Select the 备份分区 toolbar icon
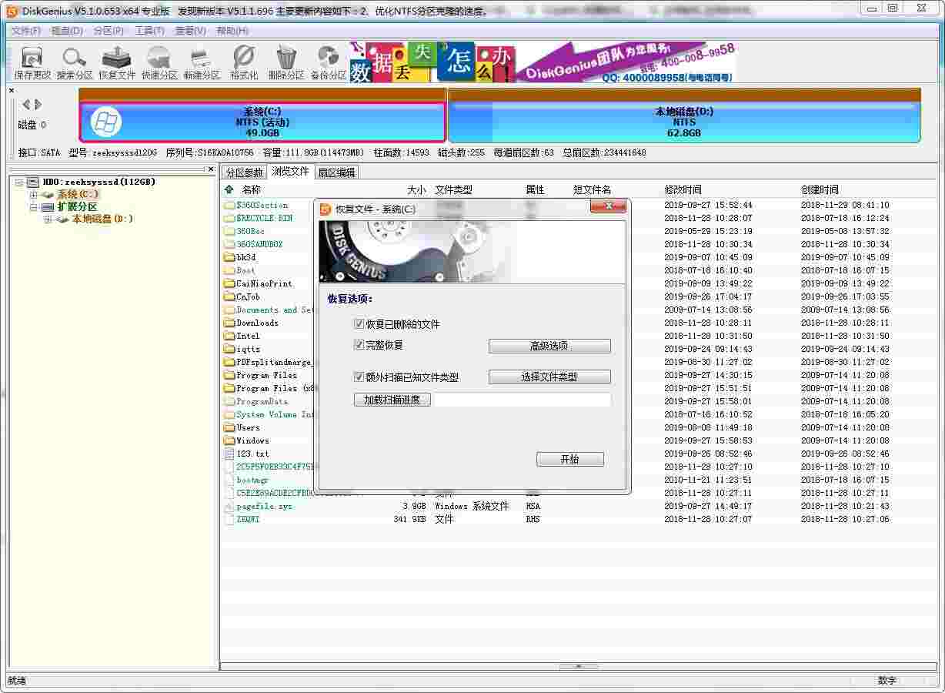945x693 pixels. pyautogui.click(x=327, y=62)
